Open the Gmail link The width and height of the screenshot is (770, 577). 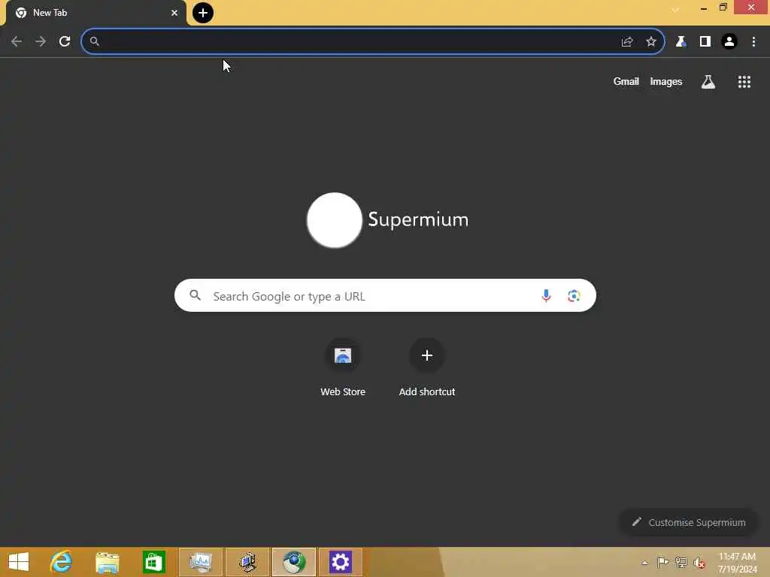click(626, 81)
